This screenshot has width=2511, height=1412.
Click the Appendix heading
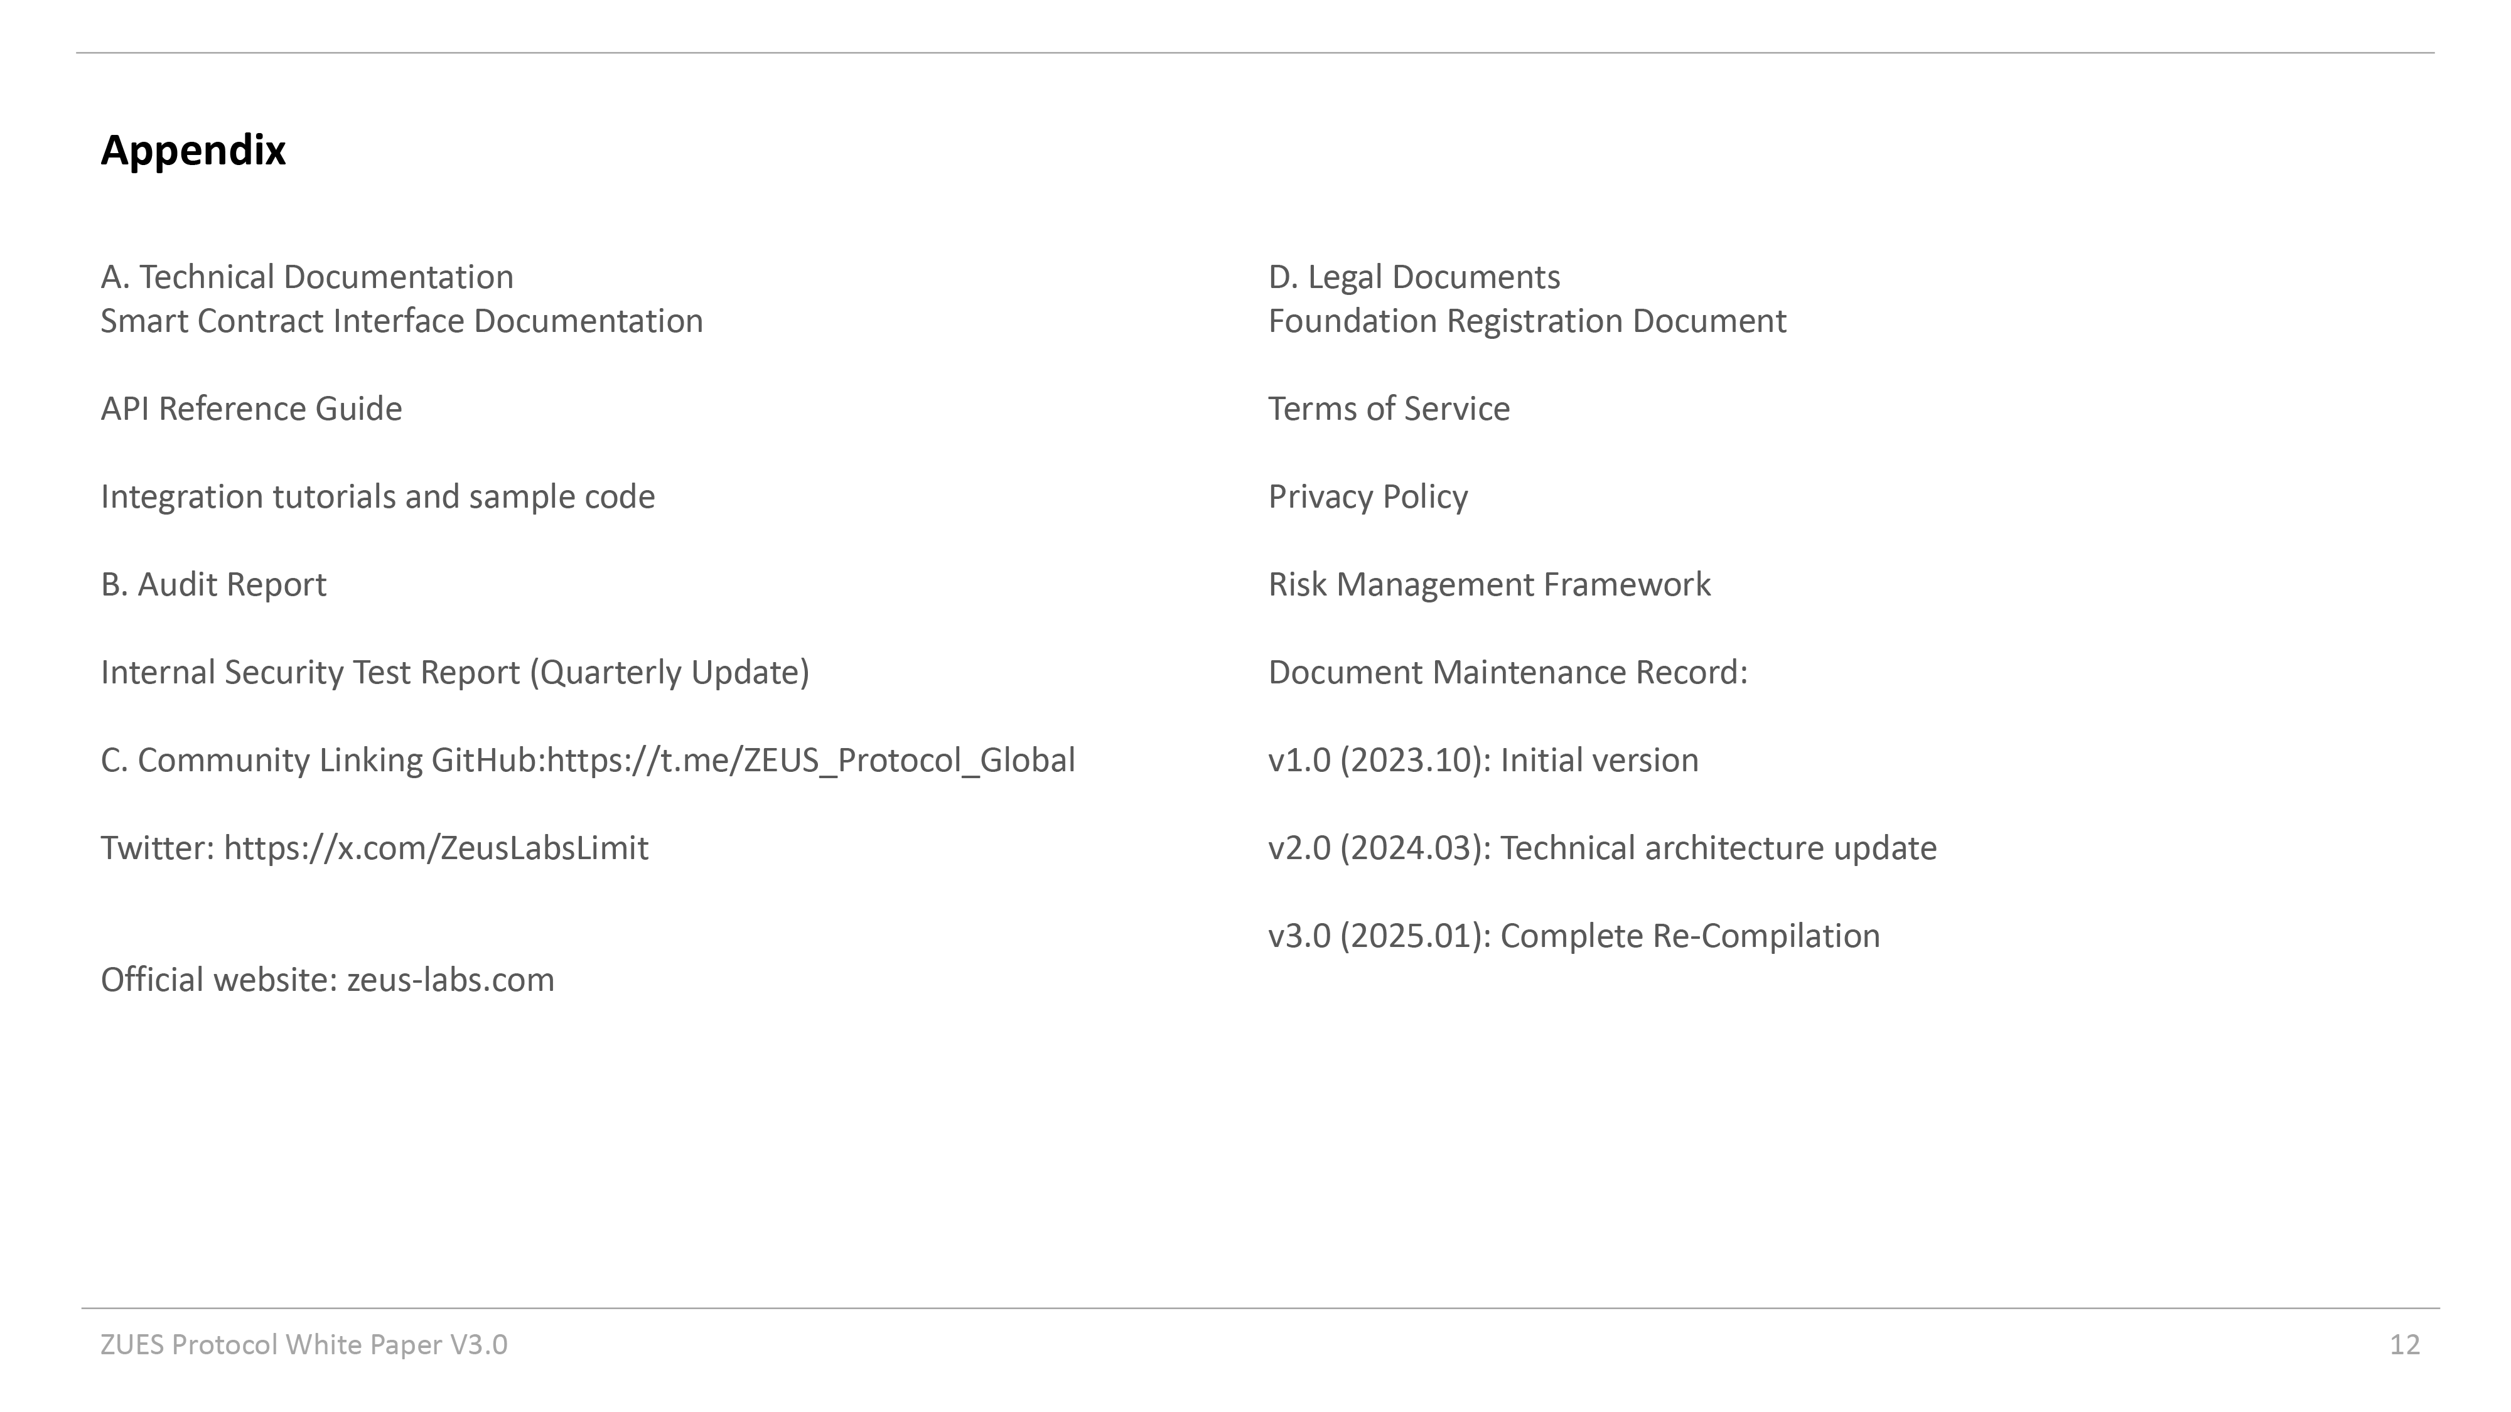(x=193, y=151)
